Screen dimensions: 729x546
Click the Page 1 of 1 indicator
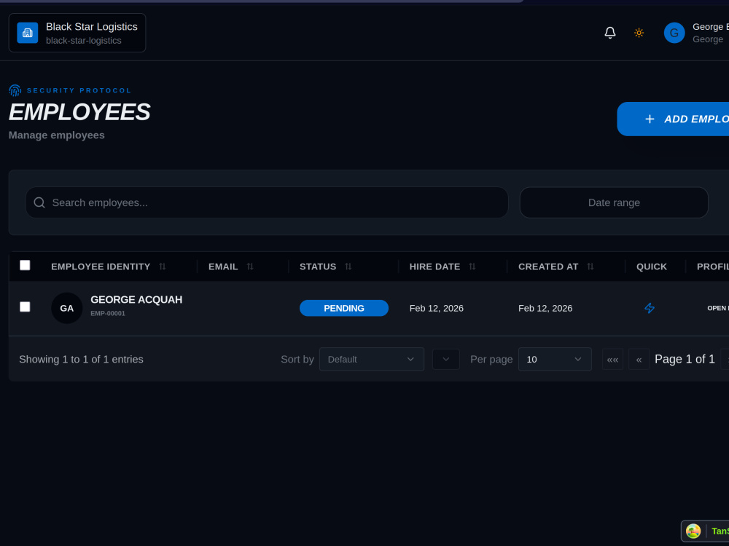click(x=685, y=360)
